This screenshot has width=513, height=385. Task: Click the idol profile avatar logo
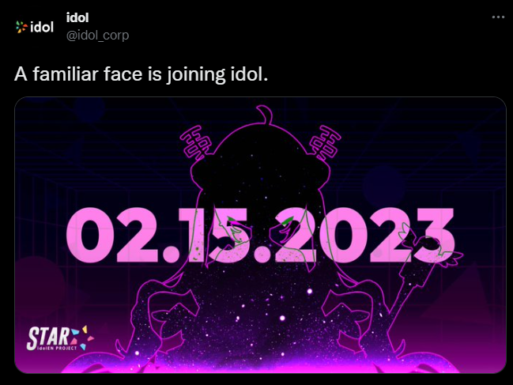coord(35,27)
